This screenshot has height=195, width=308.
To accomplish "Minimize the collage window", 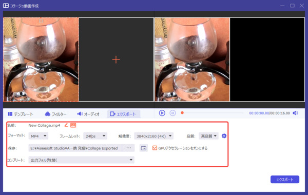I will click(282, 6).
